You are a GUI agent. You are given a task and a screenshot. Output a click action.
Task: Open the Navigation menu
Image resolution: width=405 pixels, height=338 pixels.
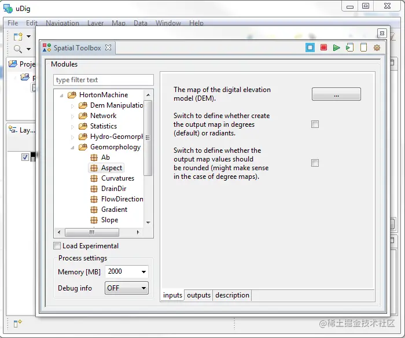pos(62,23)
